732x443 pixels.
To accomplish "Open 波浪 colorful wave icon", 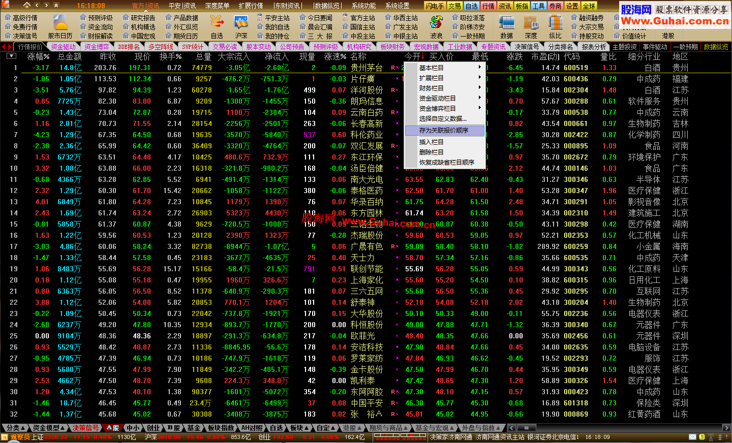I will tap(436, 23).
